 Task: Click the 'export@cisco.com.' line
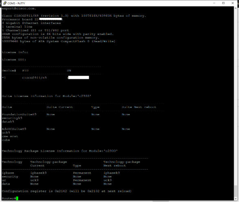[x=19, y=9]
